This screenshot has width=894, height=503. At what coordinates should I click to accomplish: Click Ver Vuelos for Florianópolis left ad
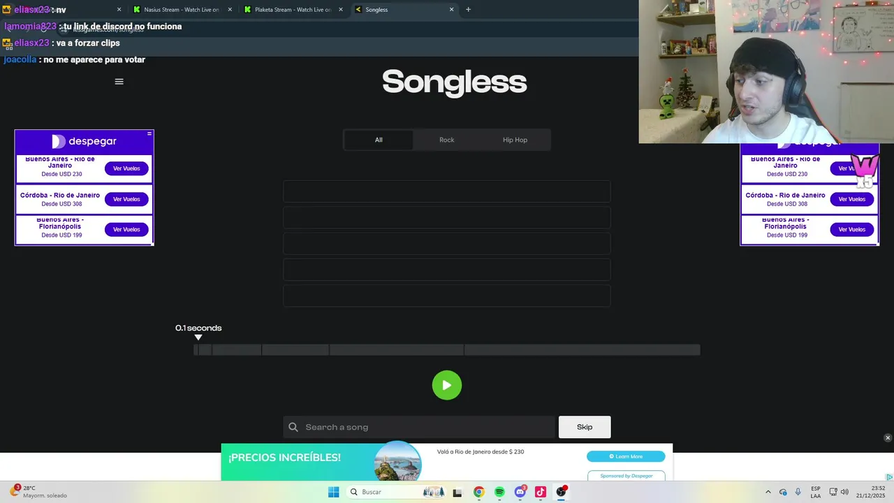pyautogui.click(x=126, y=229)
